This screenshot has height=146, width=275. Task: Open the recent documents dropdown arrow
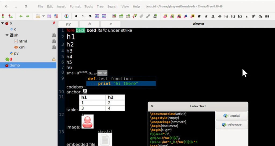tap(43, 16)
